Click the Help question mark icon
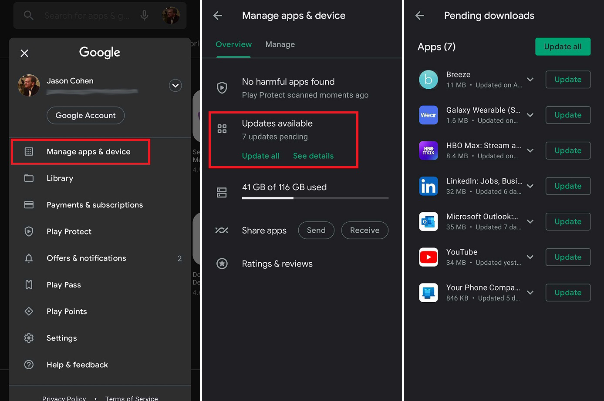The height and width of the screenshot is (401, 604). coord(29,365)
